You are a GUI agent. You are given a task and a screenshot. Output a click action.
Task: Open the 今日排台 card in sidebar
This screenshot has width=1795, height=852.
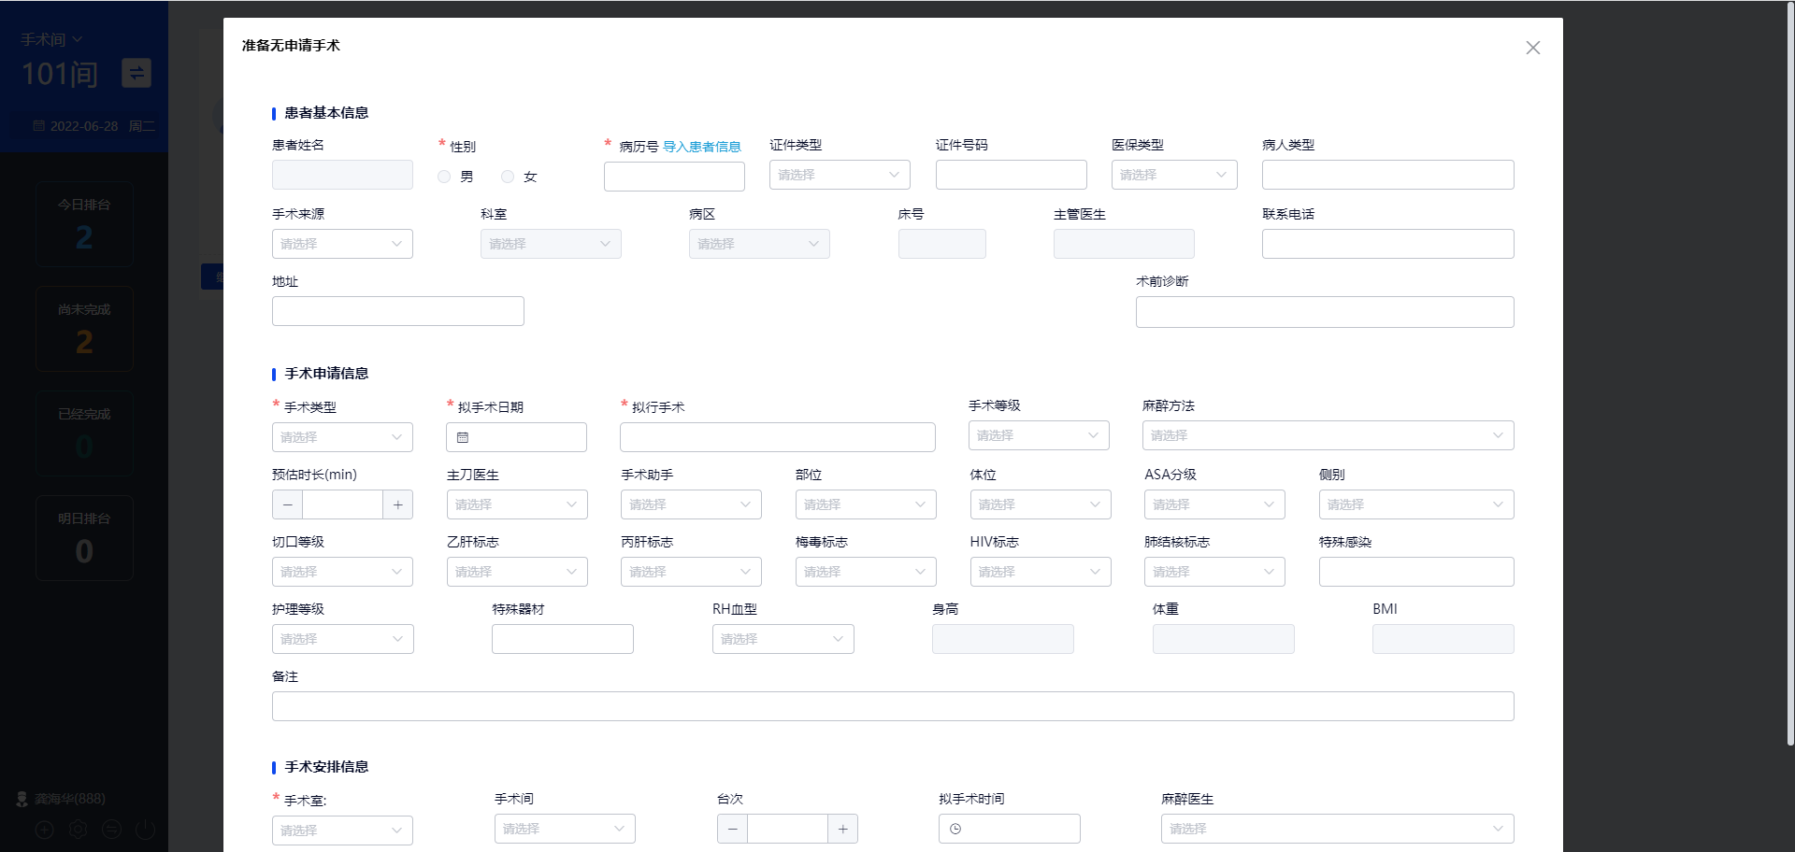point(84,225)
